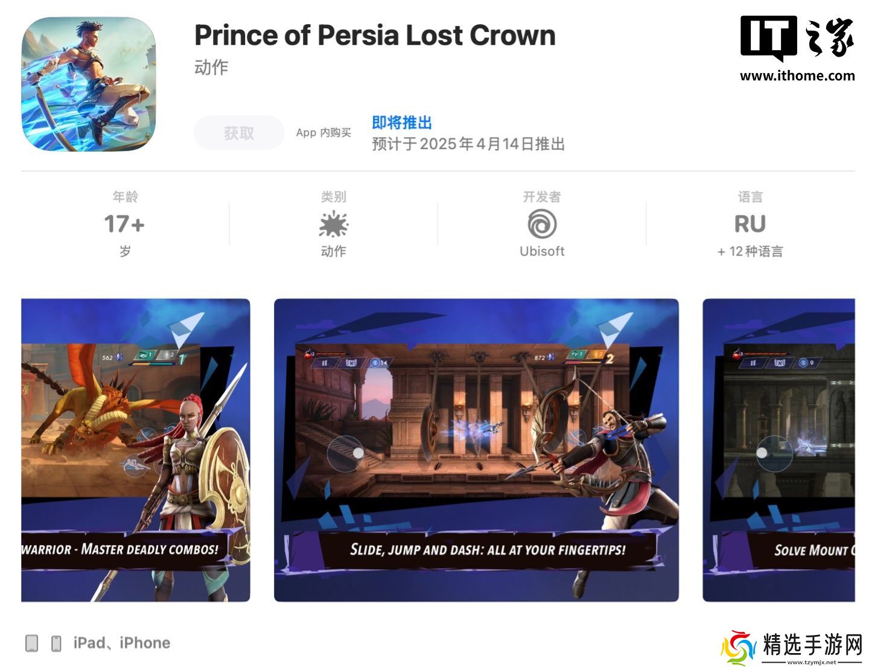The width and height of the screenshot is (869, 670).
Task: Click the 17+ age rating
Action: pos(124,224)
